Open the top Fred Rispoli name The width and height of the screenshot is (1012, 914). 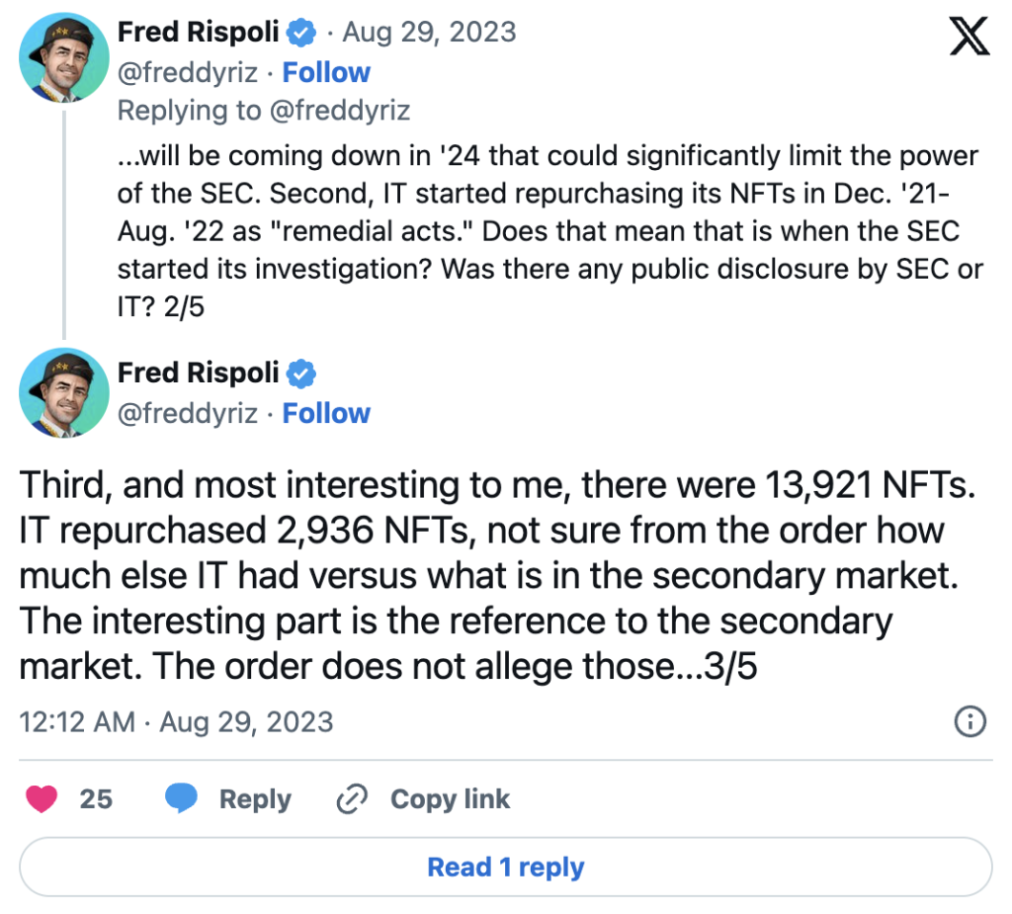coord(199,33)
